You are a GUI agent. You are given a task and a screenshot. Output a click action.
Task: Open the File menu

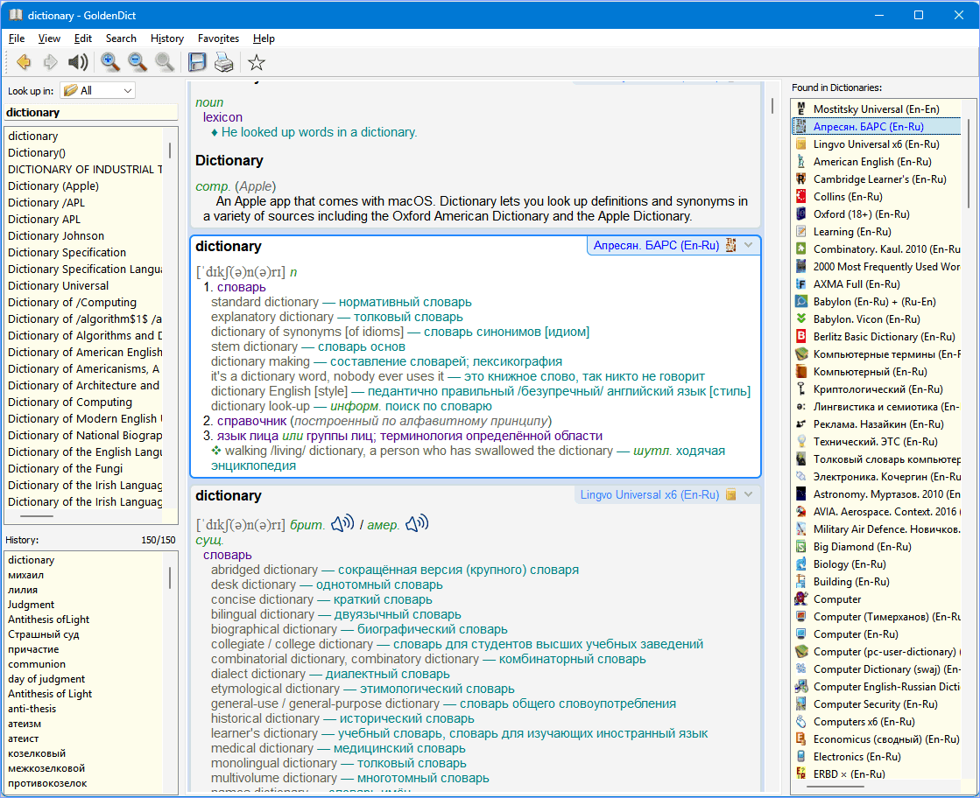[17, 38]
